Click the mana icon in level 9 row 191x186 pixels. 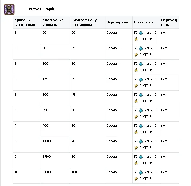(x=141, y=157)
